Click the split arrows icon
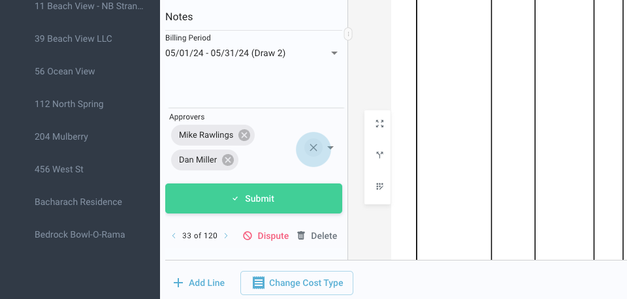Screen dimensions: 627x299 pos(379,155)
